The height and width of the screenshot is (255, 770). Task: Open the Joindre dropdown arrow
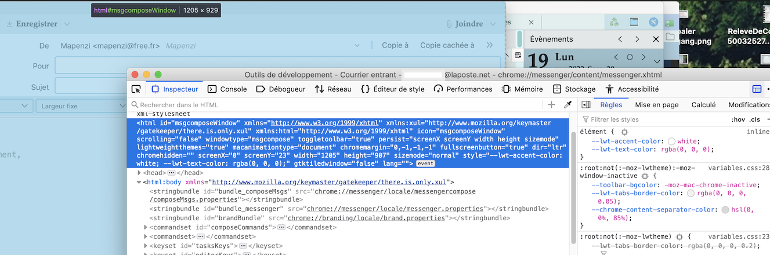pos(493,24)
